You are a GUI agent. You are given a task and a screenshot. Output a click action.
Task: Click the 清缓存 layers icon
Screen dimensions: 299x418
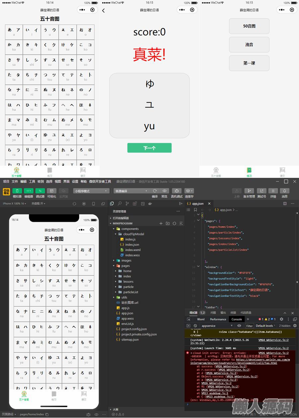click(189, 191)
